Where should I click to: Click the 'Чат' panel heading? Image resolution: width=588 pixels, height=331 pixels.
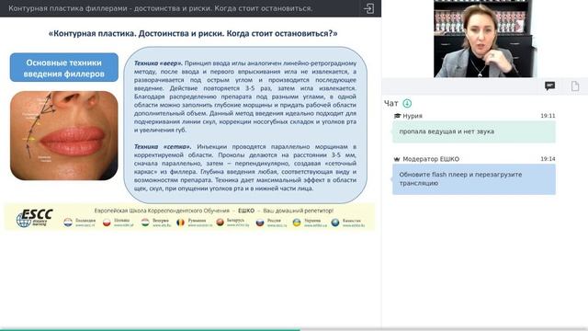[x=391, y=103]
